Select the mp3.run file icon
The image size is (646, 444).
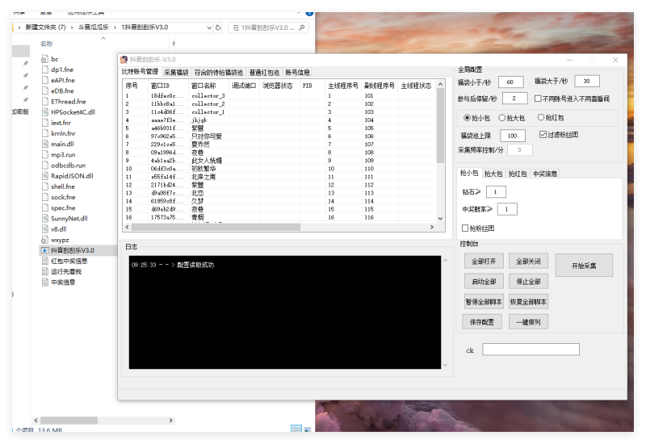coord(45,155)
